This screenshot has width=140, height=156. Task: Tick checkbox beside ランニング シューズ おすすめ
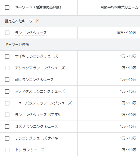point(7,115)
